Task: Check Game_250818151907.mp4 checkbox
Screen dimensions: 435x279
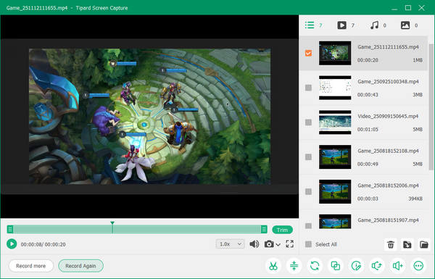Action: (x=308, y=226)
